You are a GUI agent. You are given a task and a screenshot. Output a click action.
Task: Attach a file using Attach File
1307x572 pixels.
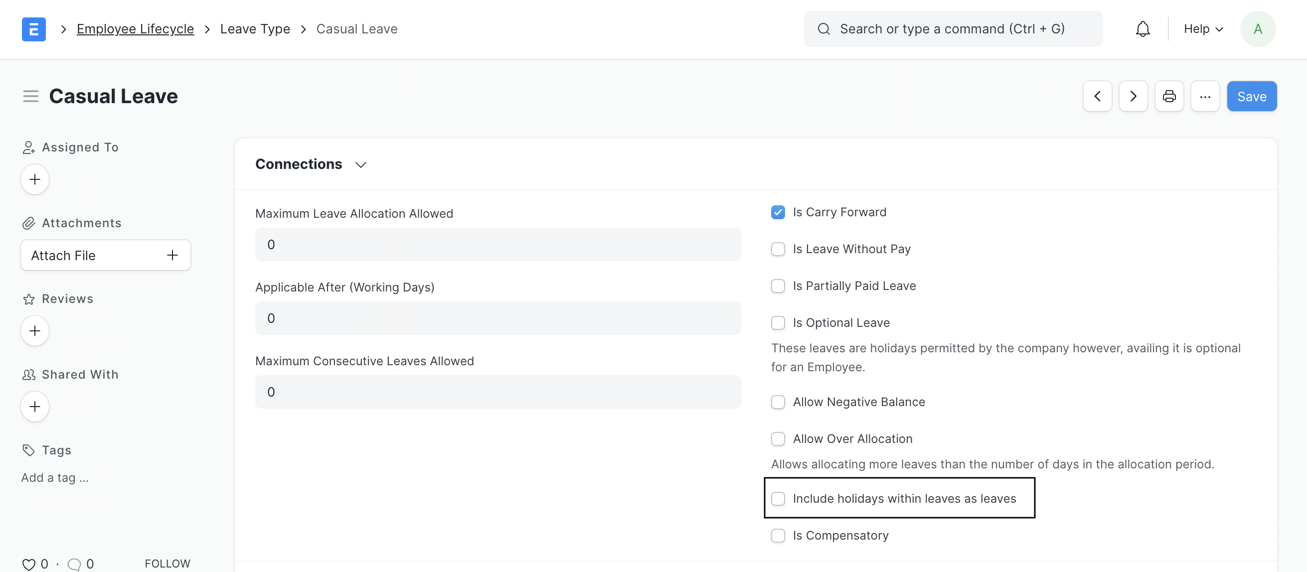105,255
